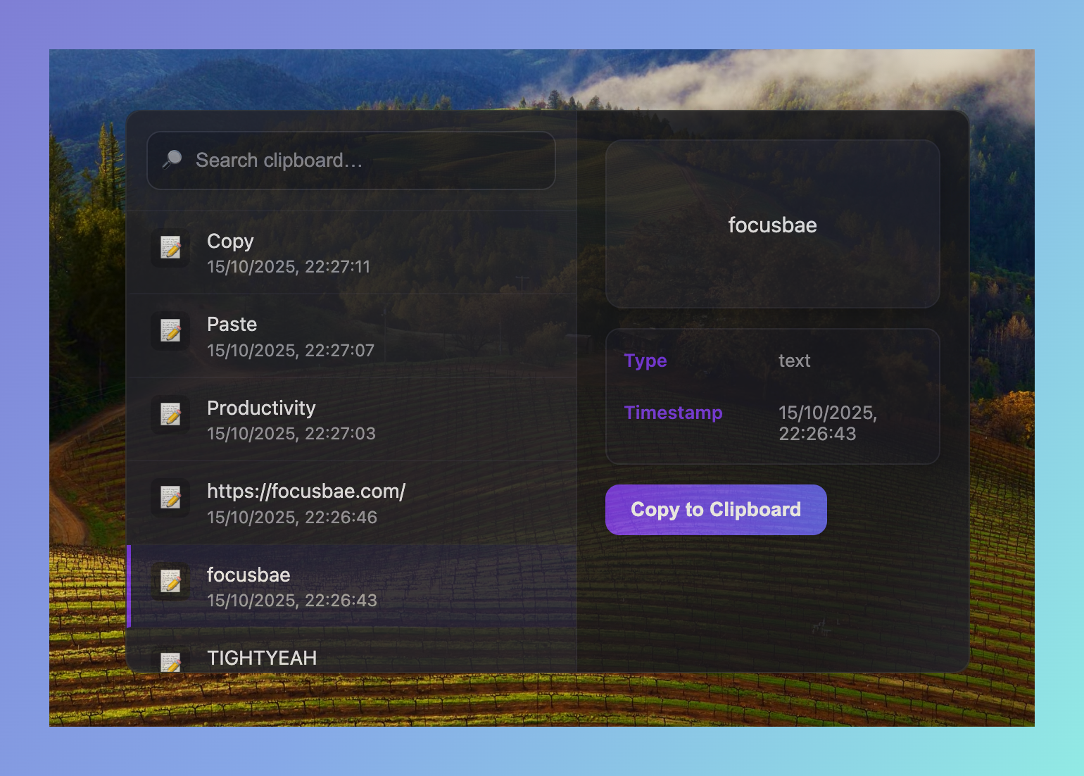1084x776 pixels.
Task: Click inside the Search clipboard field
Action: pyautogui.click(x=351, y=160)
